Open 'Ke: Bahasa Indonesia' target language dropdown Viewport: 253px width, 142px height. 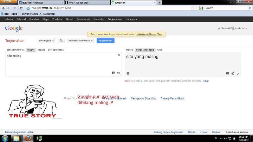(80, 40)
